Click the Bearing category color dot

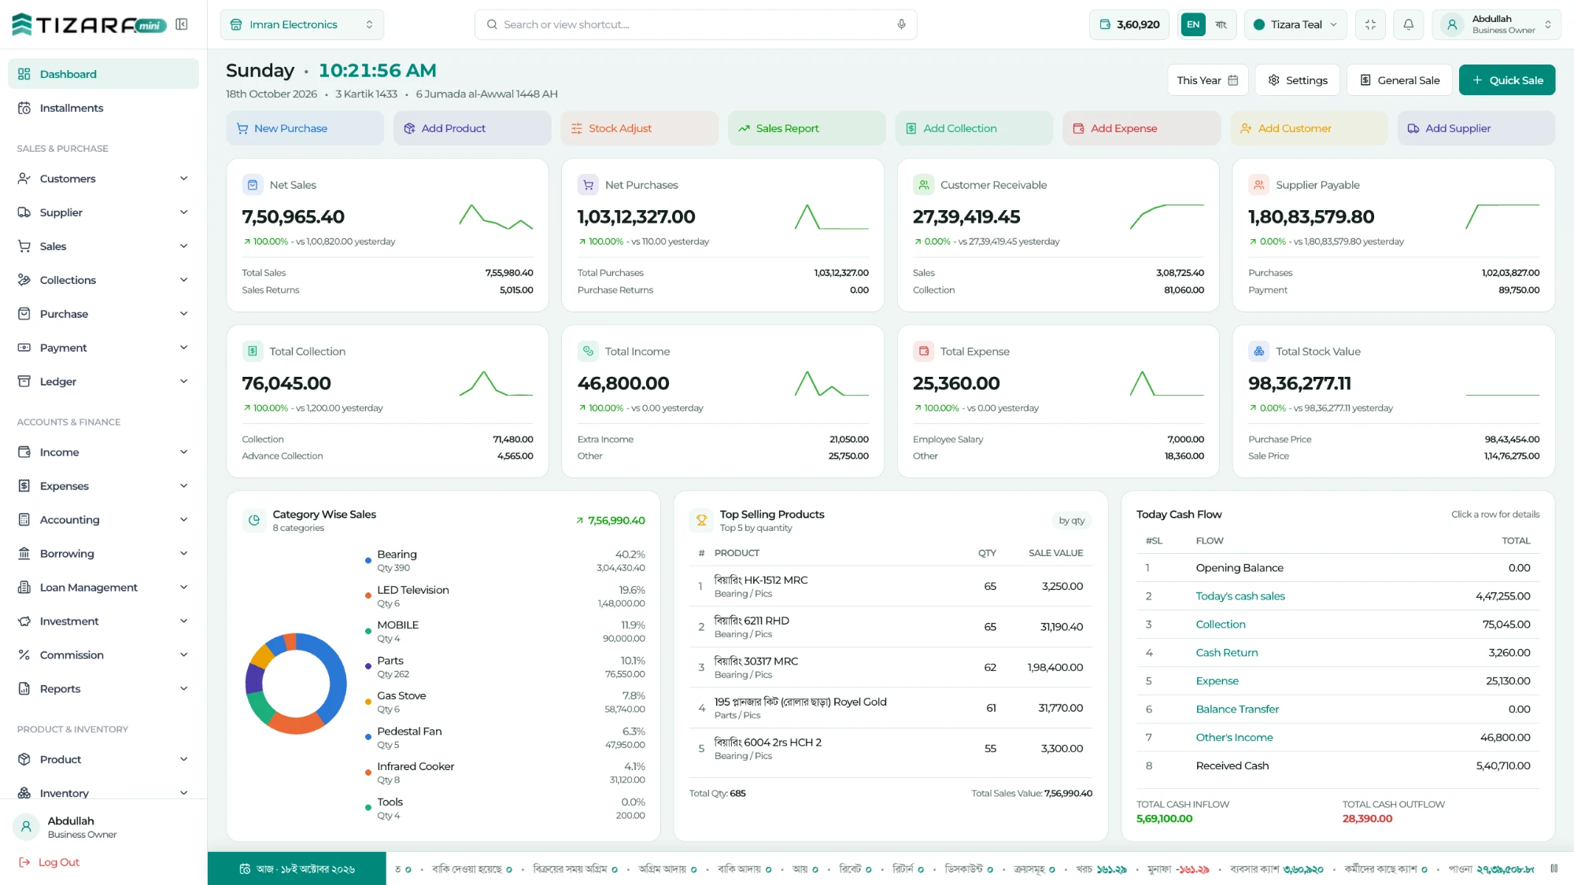tap(368, 560)
